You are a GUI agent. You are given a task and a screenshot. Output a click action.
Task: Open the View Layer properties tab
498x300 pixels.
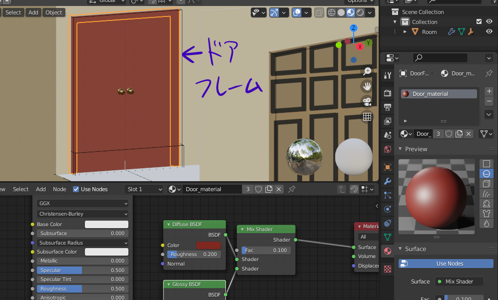[x=388, y=121]
